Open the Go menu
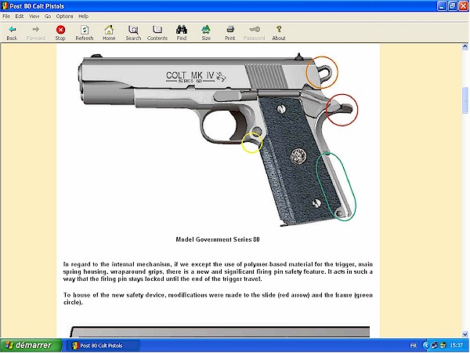The width and height of the screenshot is (470, 353). 48,16
